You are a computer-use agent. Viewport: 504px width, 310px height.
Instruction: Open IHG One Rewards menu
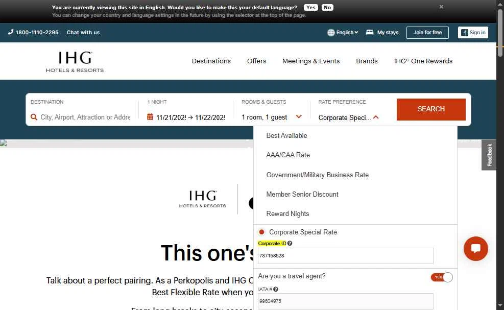coord(423,61)
